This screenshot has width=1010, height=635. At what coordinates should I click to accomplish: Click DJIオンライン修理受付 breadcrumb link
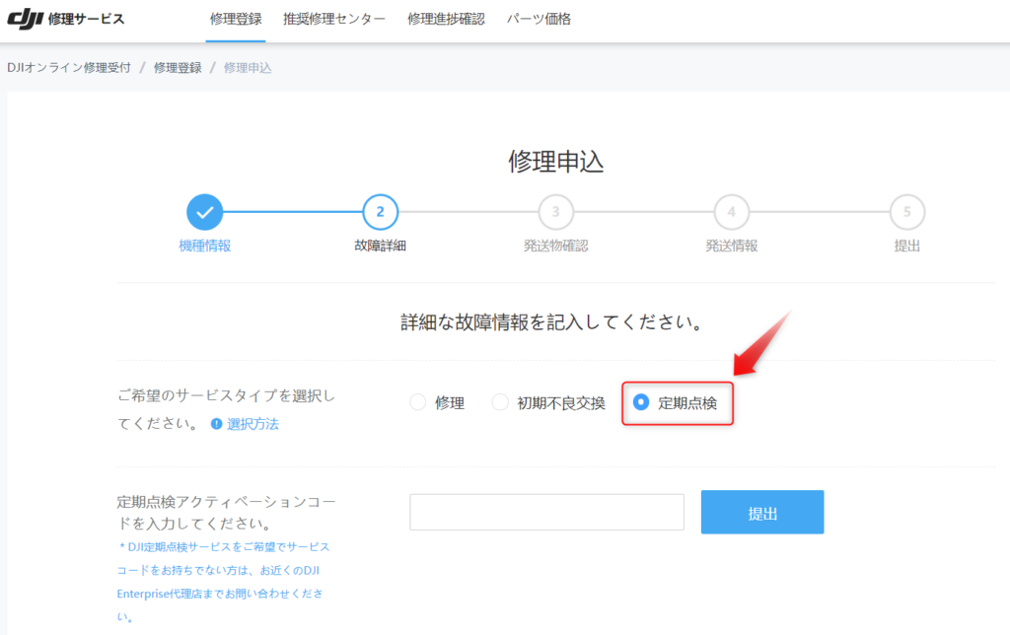coord(68,67)
